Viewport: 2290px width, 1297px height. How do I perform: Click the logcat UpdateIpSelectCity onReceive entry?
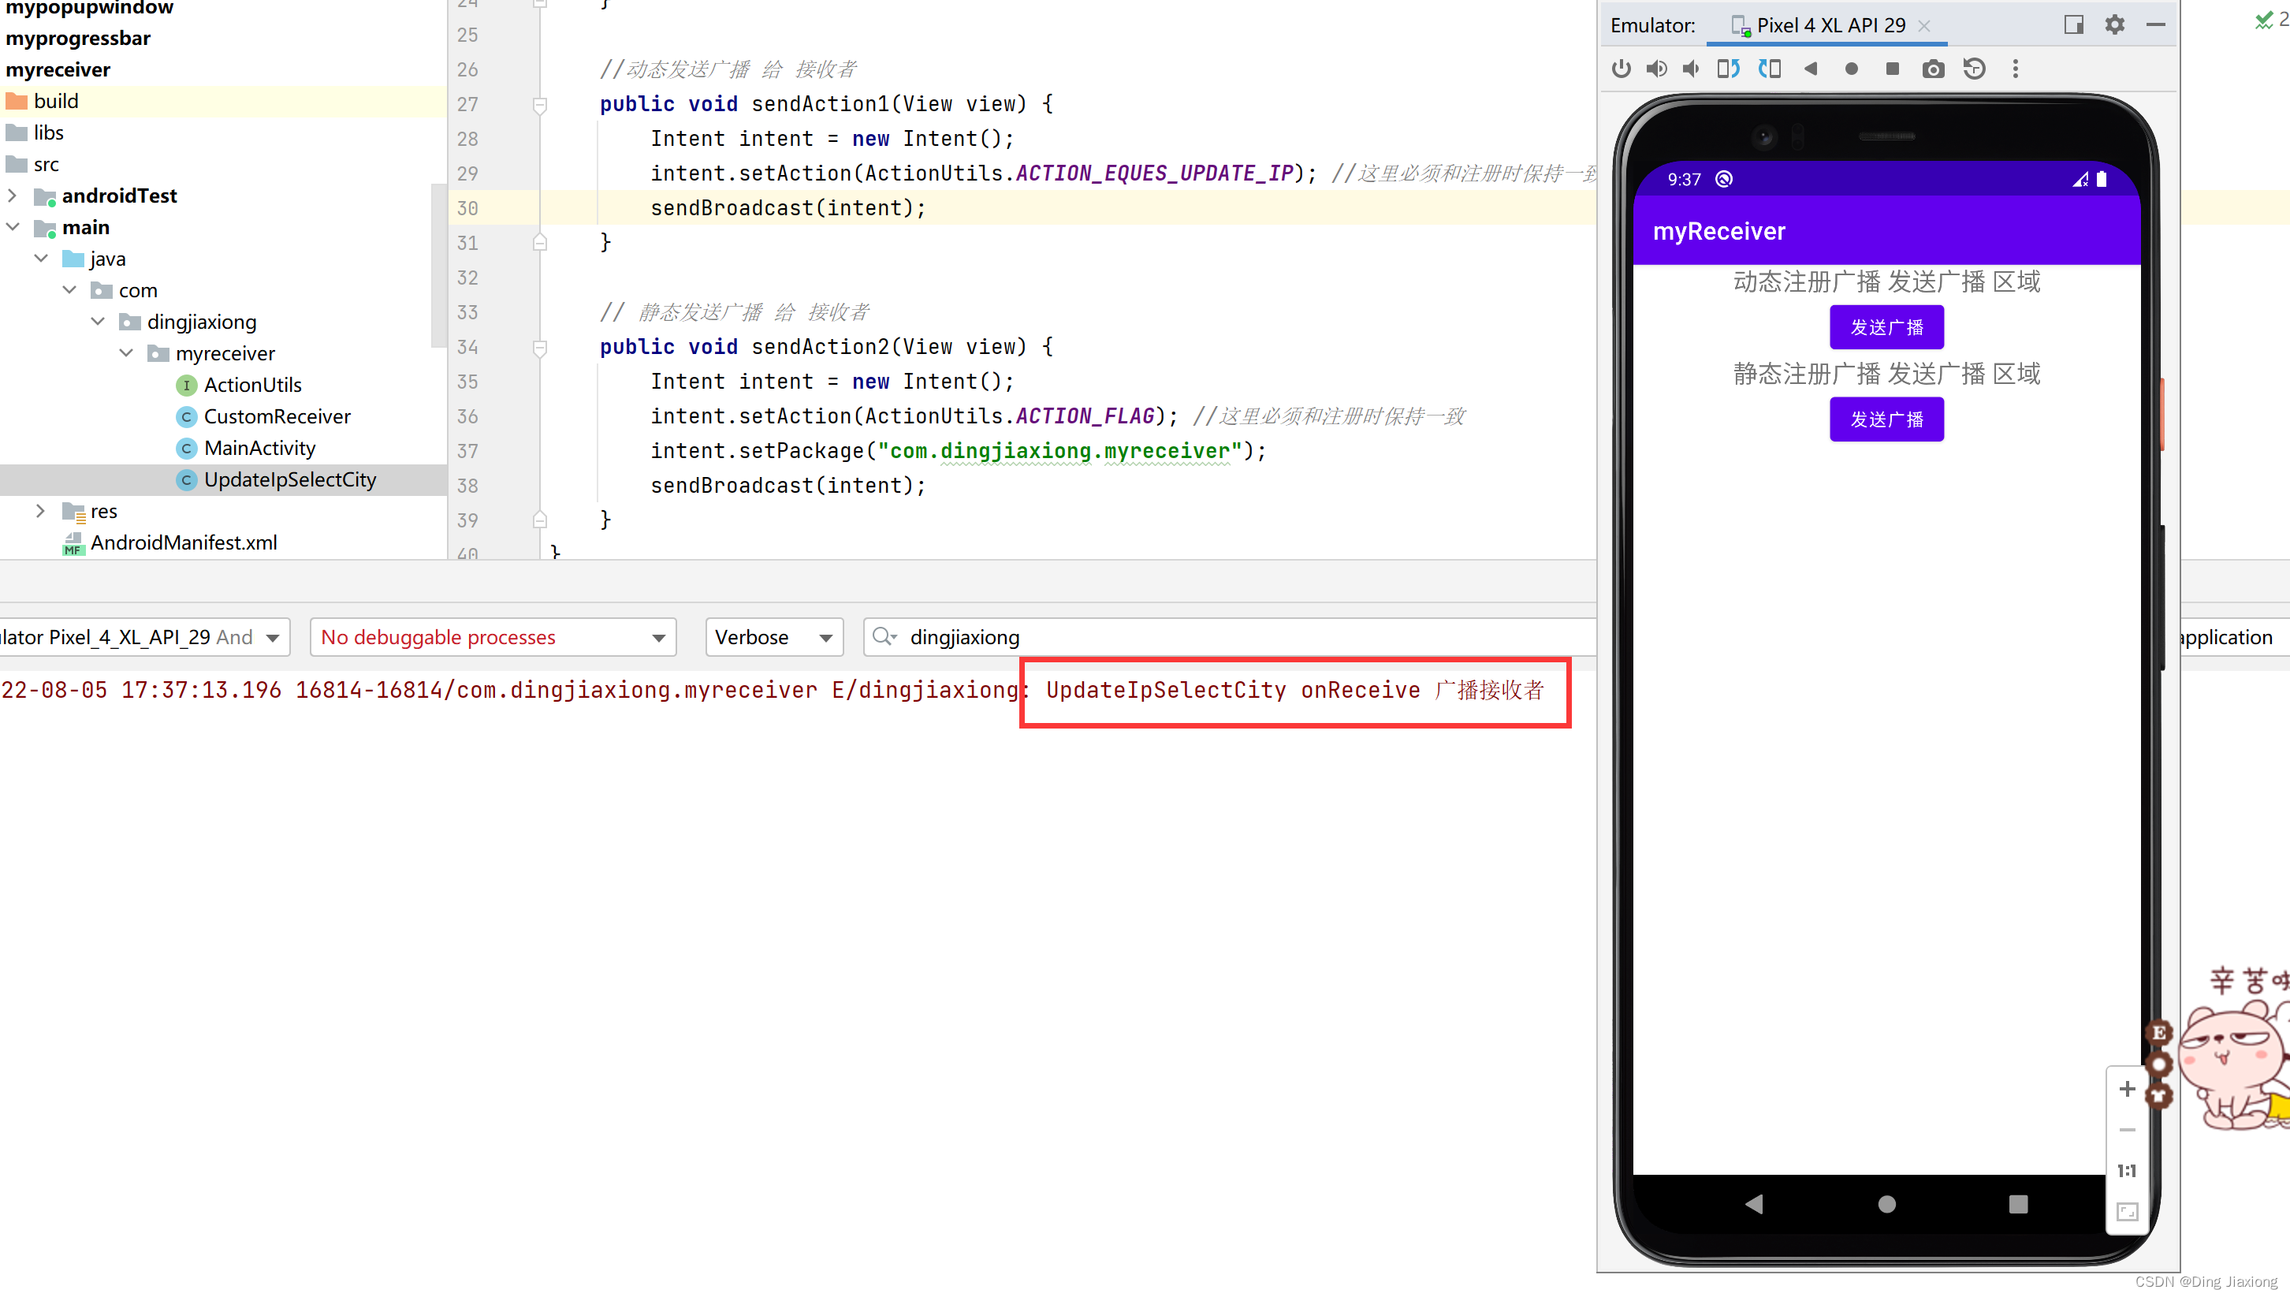[1295, 691]
